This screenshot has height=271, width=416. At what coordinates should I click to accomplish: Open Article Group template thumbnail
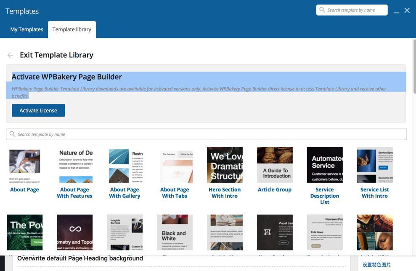click(x=275, y=165)
